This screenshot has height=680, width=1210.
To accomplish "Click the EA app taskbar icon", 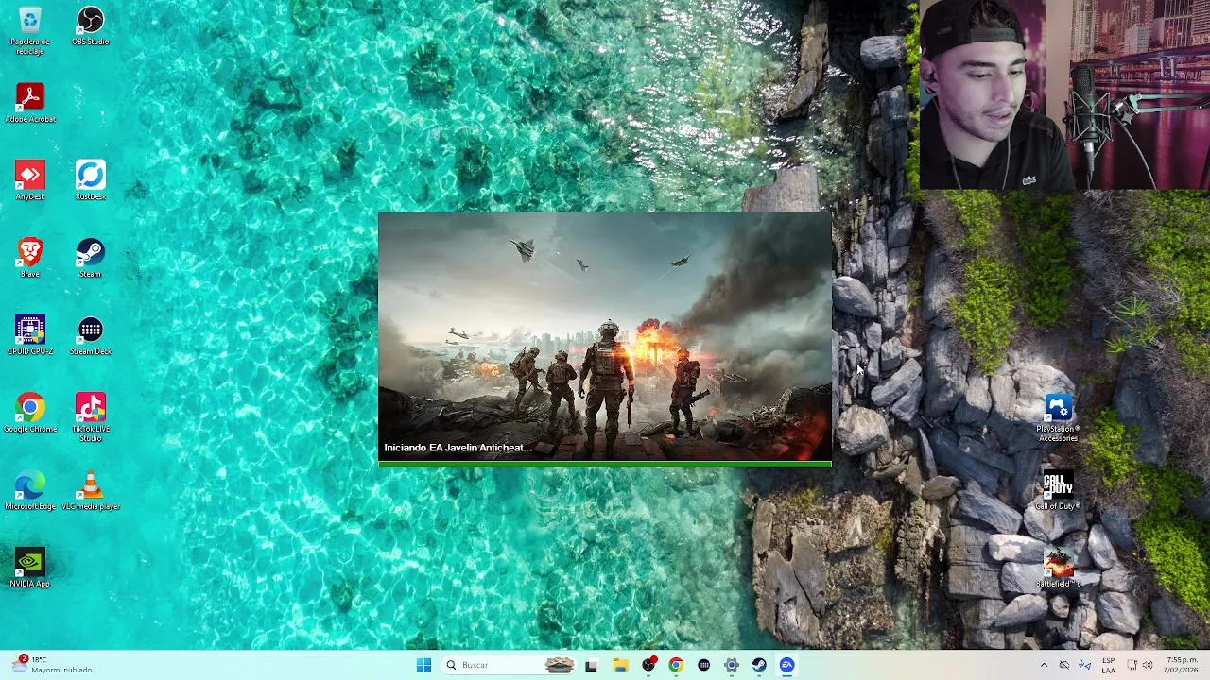I will tap(786, 665).
